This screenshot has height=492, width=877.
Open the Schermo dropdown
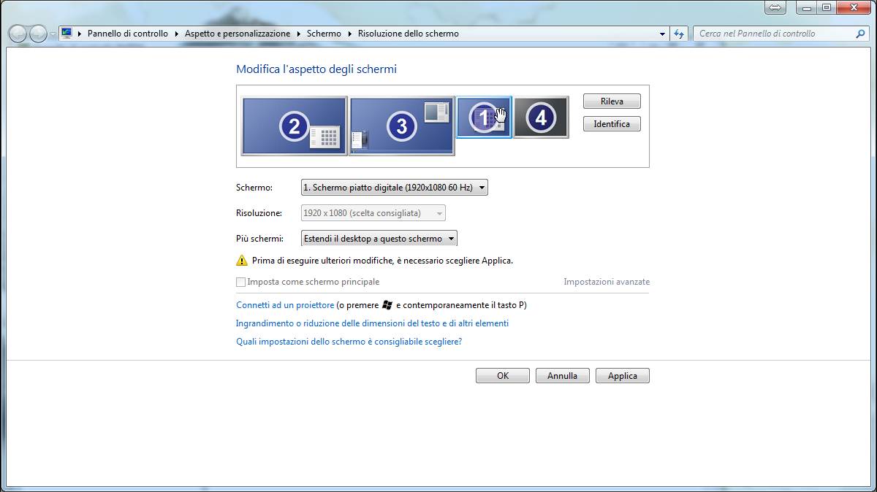[395, 188]
